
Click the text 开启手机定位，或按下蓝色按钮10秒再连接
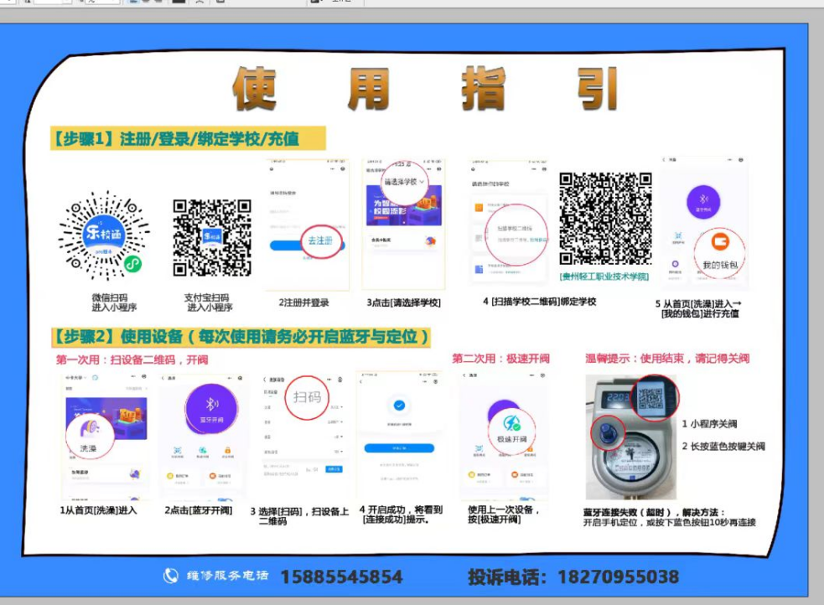click(x=670, y=522)
